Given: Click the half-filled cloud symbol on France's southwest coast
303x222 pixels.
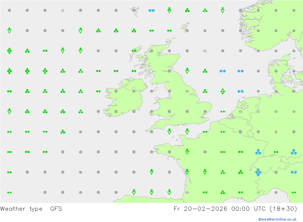Looking at the screenshot, I should tap(187, 192).
